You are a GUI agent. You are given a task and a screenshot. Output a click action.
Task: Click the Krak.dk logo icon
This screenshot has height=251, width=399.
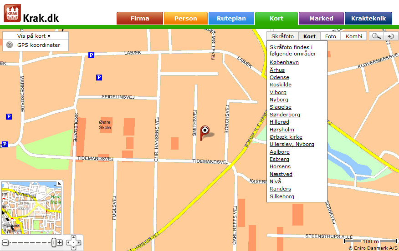[x=12, y=13]
